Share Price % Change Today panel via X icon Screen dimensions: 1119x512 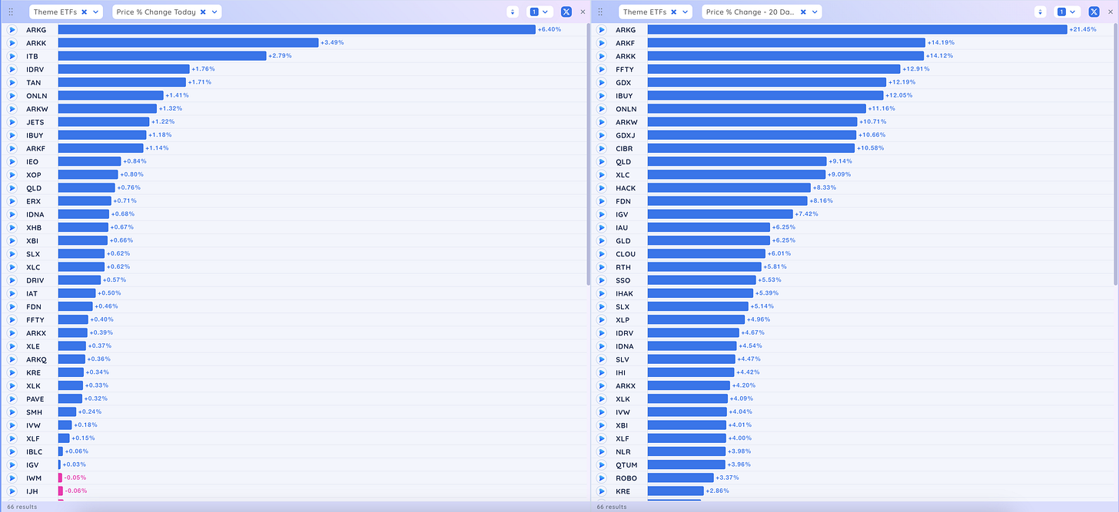click(x=566, y=12)
